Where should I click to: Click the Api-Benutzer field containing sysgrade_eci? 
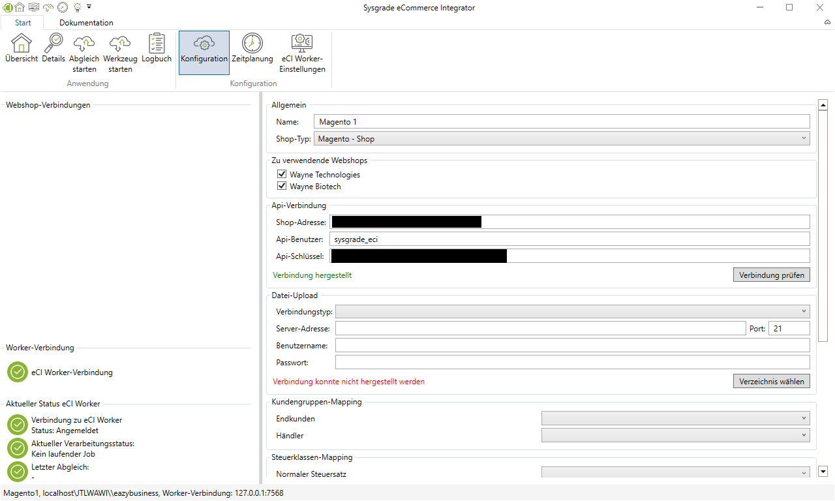point(569,239)
